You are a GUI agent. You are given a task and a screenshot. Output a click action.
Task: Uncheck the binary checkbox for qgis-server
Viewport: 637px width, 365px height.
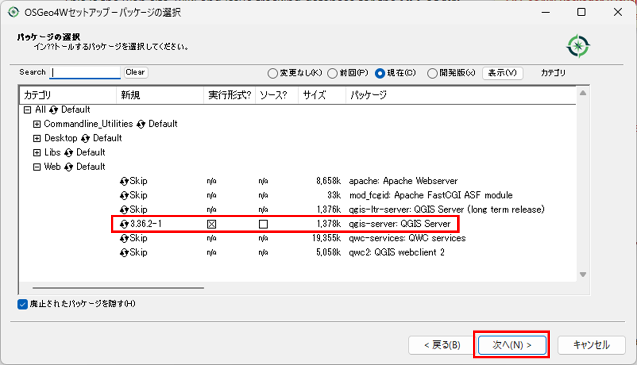pyautogui.click(x=211, y=223)
